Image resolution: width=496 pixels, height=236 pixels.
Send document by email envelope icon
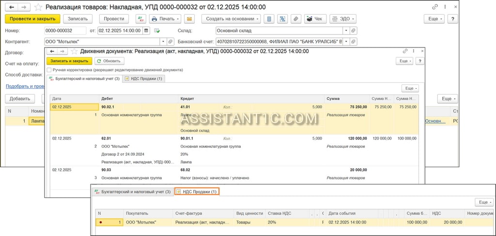pyautogui.click(x=189, y=19)
